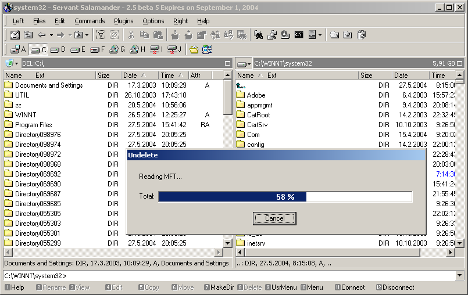Viewport: 468px width, 295px height.
Task: Click F9 UsrMenu in bottom bar
Action: [281, 287]
